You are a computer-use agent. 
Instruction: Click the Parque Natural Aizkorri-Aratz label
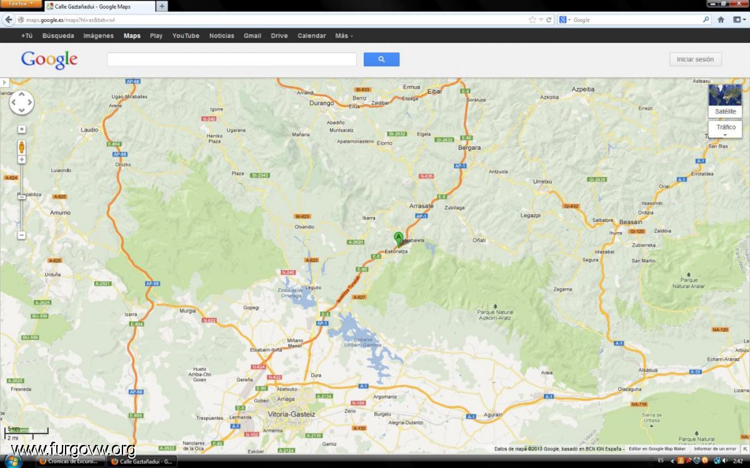[494, 314]
